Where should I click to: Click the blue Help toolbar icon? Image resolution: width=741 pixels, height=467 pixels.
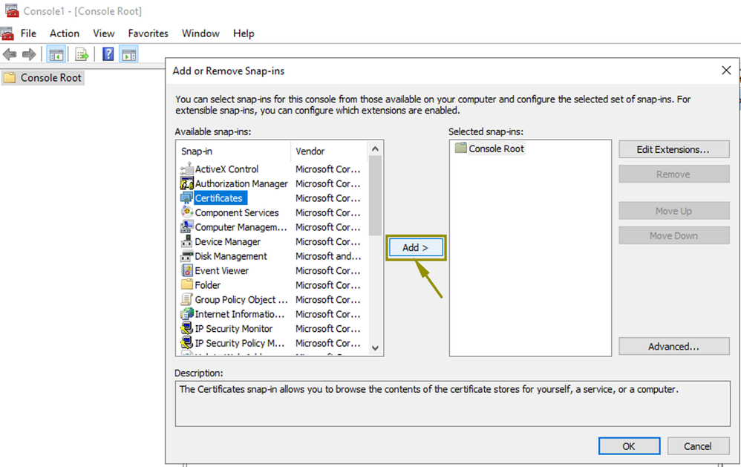pyautogui.click(x=108, y=54)
